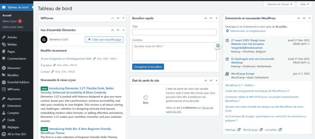Click the red updates badge showing 1
Image resolution: width=315 pixels, height=139 pixels.
[x=20, y=21]
